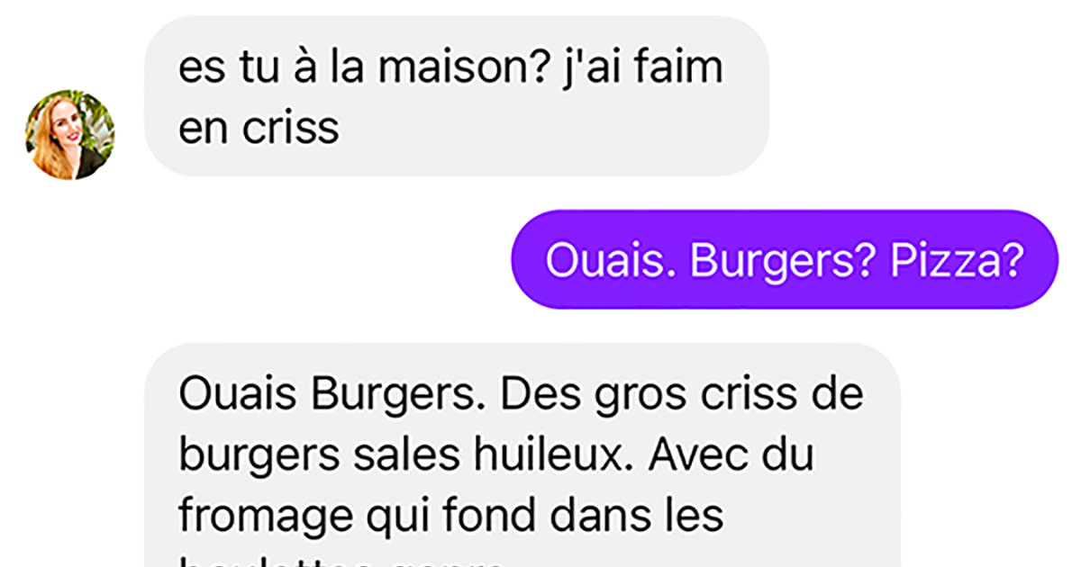Click the "en criss" line in first message
The image size is (1081, 567).
click(x=259, y=128)
